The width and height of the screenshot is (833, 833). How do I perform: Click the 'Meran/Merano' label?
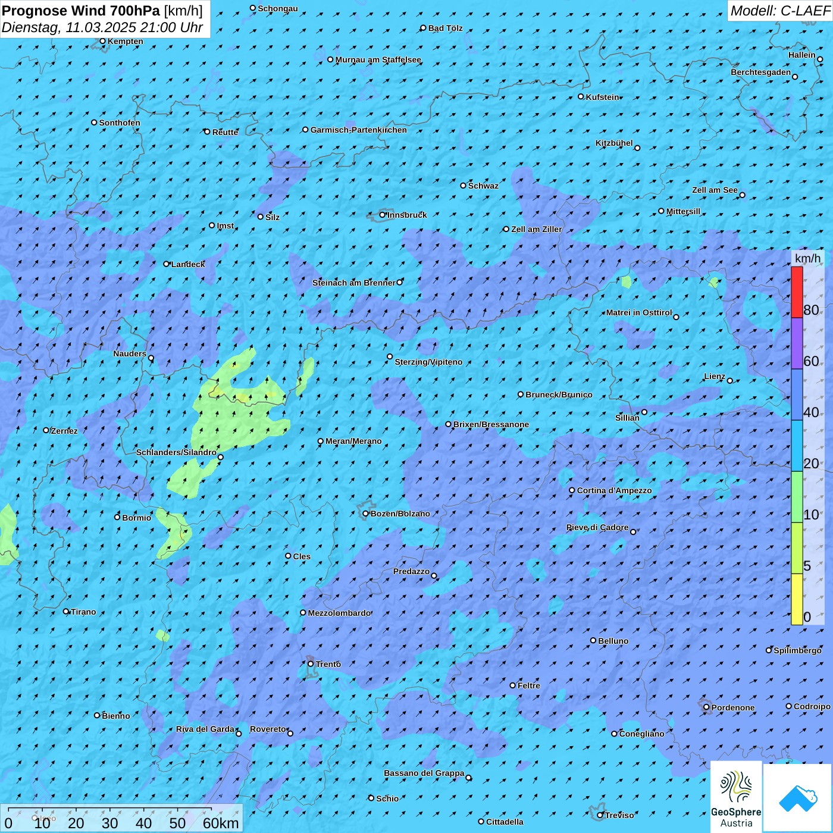point(353,441)
